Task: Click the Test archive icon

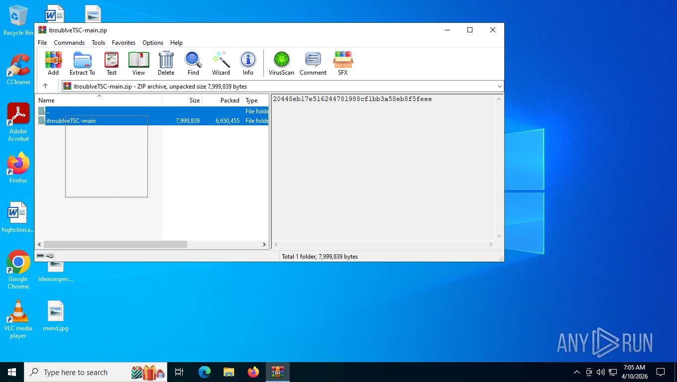Action: click(x=112, y=63)
